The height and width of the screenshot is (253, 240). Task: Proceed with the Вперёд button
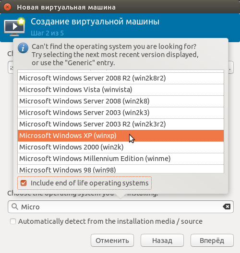tap(212, 241)
